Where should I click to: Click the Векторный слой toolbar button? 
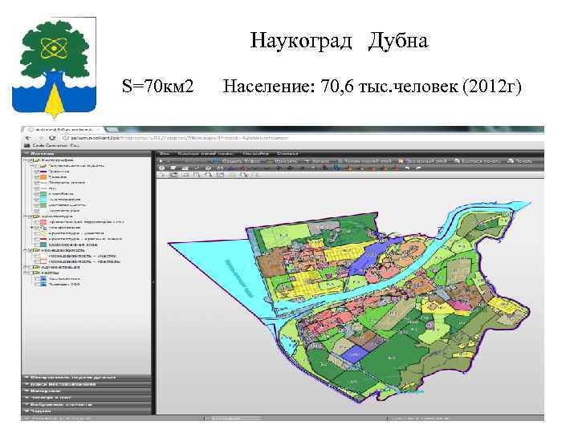tap(422, 161)
